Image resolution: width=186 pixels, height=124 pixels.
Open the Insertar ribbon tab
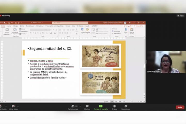[x=9, y=26]
